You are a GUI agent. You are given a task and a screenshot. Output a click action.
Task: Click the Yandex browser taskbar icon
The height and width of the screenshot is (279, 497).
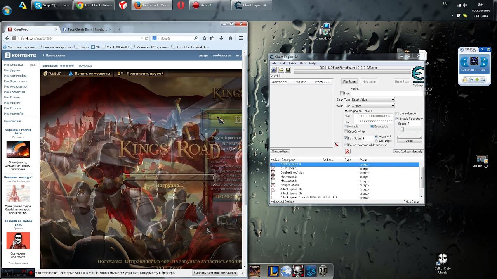[x=122, y=5]
